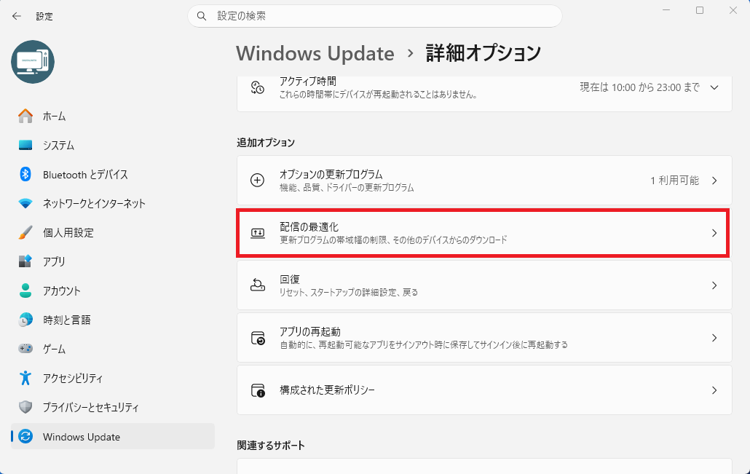The width and height of the screenshot is (750, 474).
Task: Go back with the arrow icon
Action: [17, 16]
